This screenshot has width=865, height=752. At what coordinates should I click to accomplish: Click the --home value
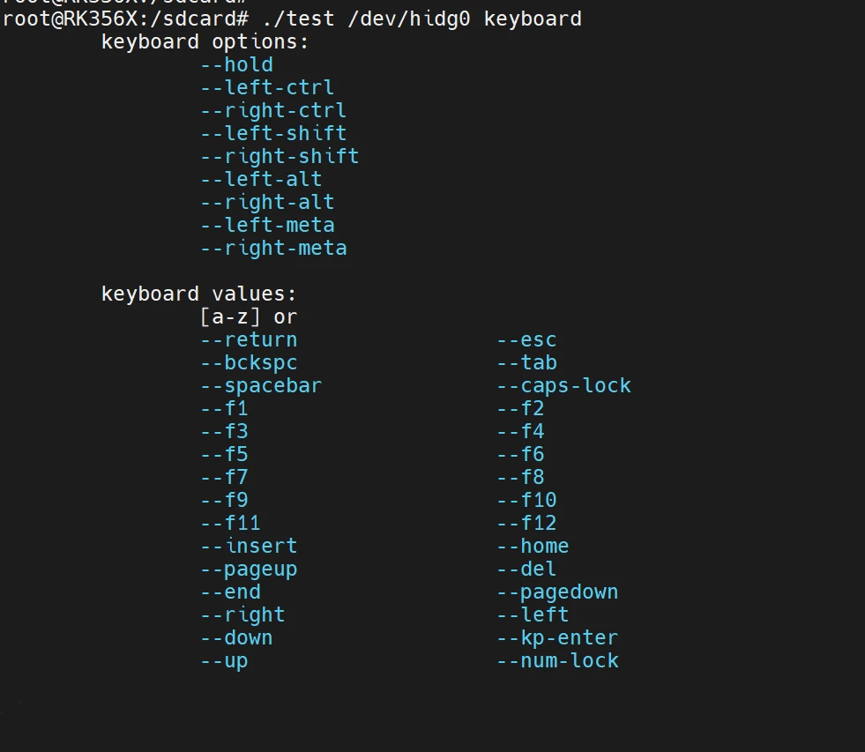(533, 547)
